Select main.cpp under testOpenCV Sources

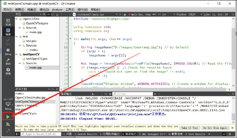click(35, 68)
